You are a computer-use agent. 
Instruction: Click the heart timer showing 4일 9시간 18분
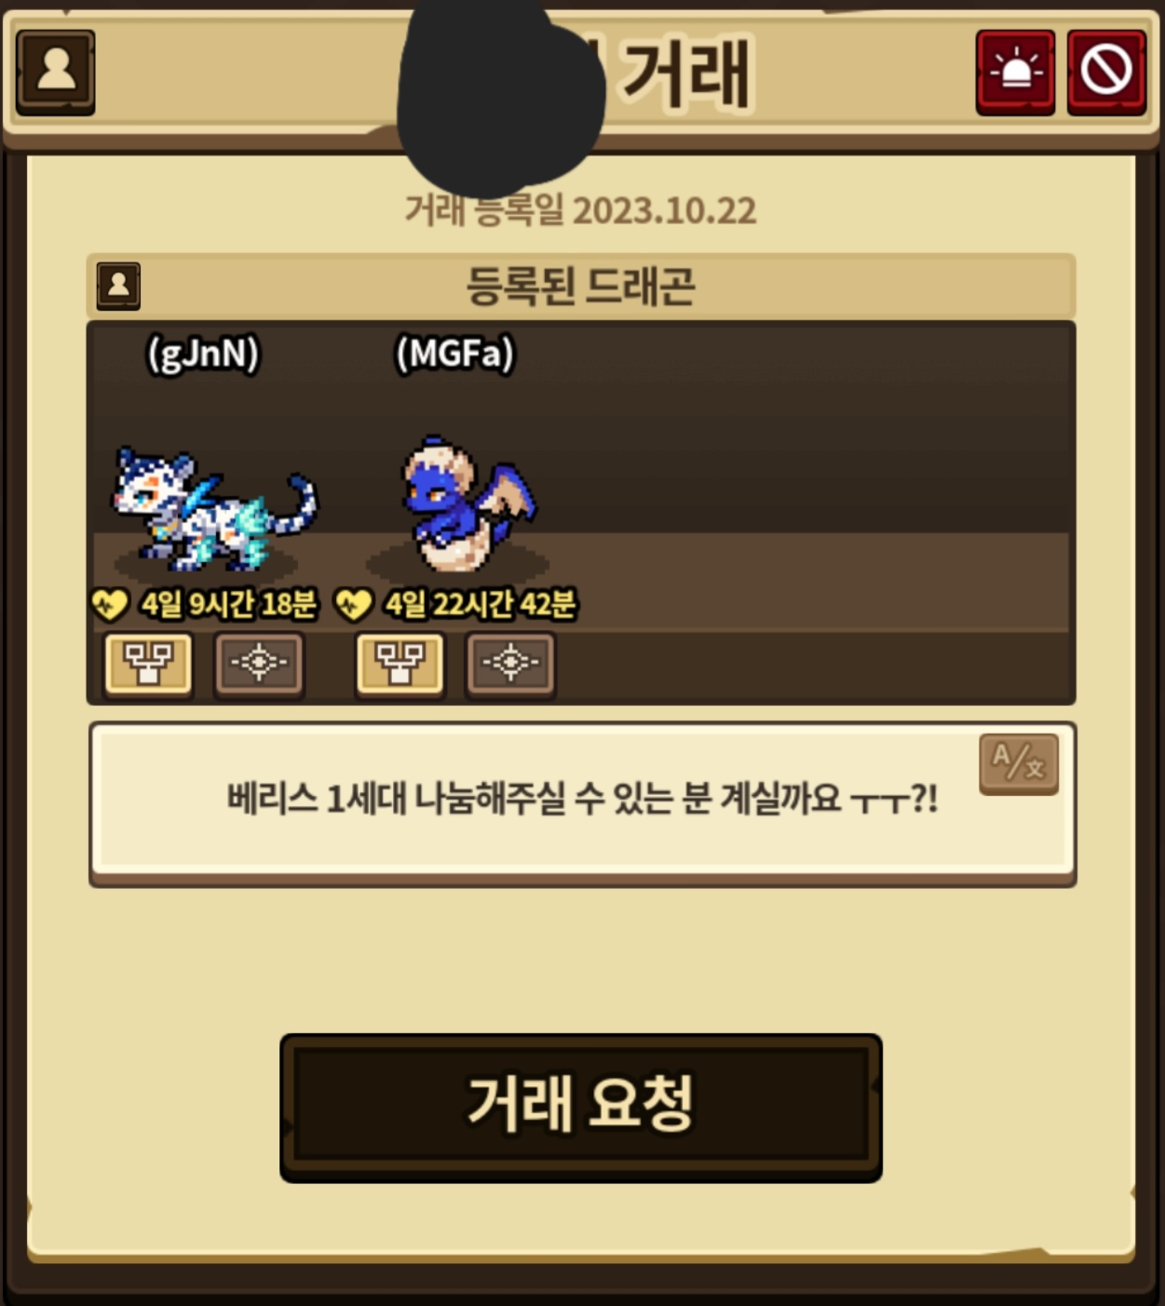coord(205,604)
